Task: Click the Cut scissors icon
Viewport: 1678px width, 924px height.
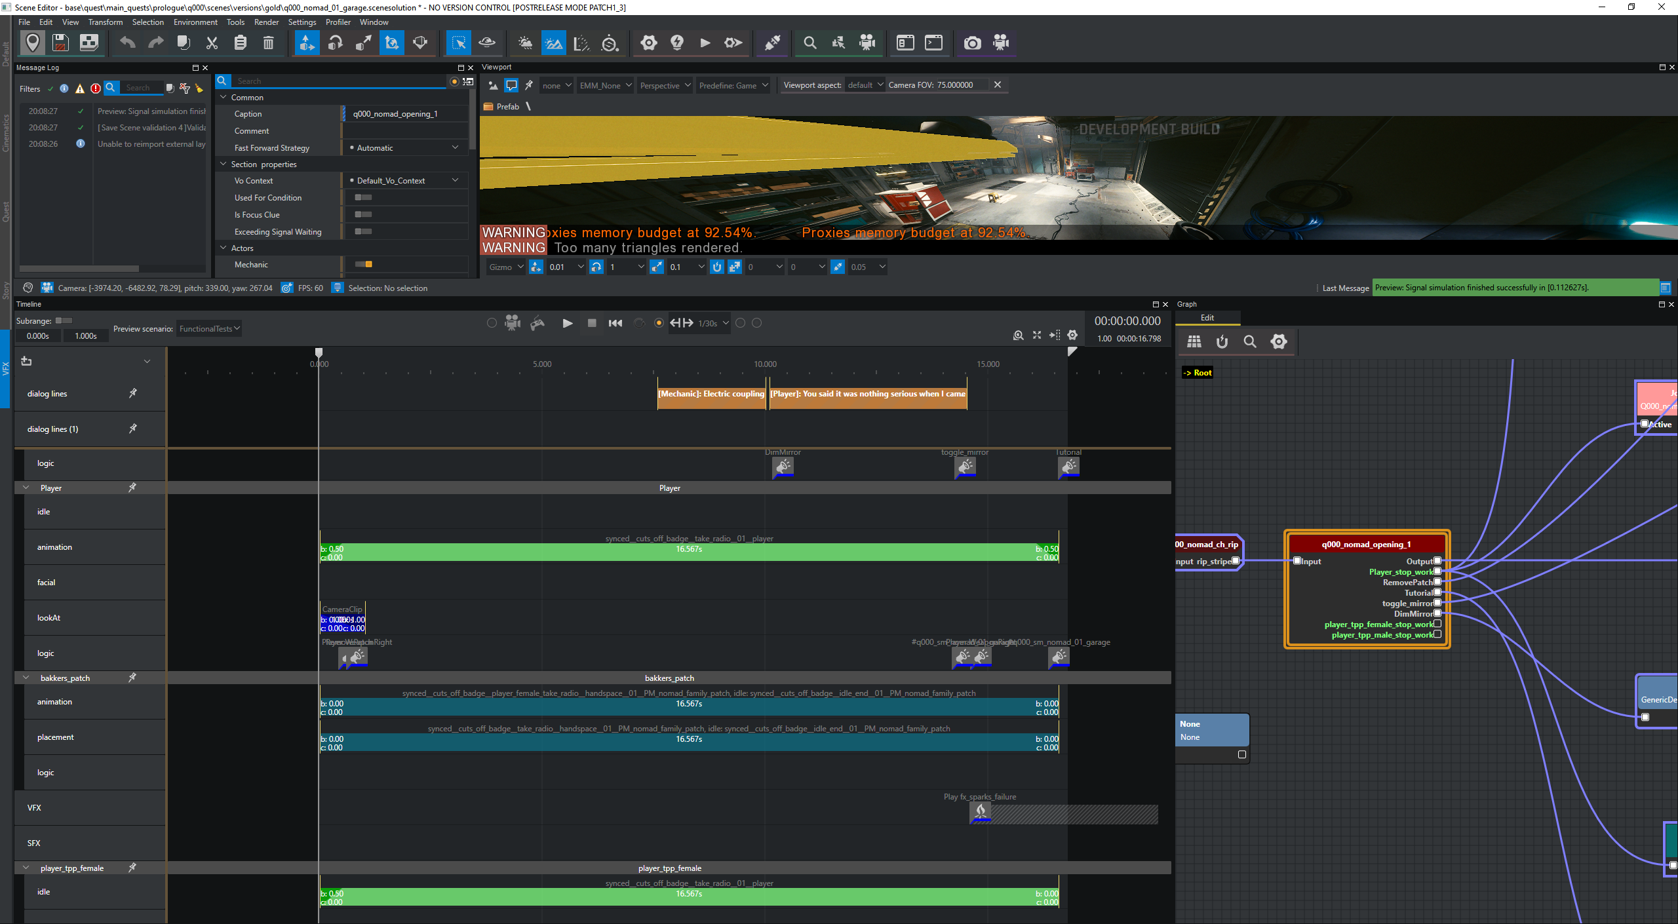Action: [212, 43]
